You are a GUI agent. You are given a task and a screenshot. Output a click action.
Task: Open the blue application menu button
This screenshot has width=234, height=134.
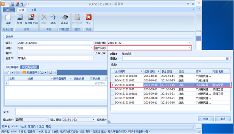pos(9,10)
